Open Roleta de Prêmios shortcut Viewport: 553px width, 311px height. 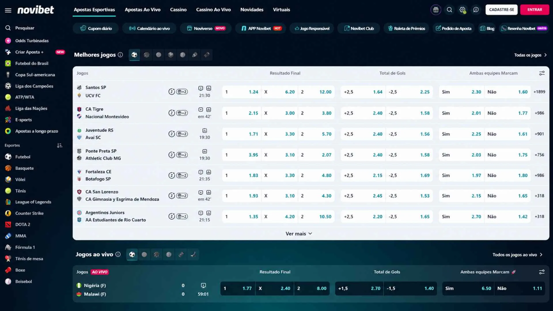point(406,28)
